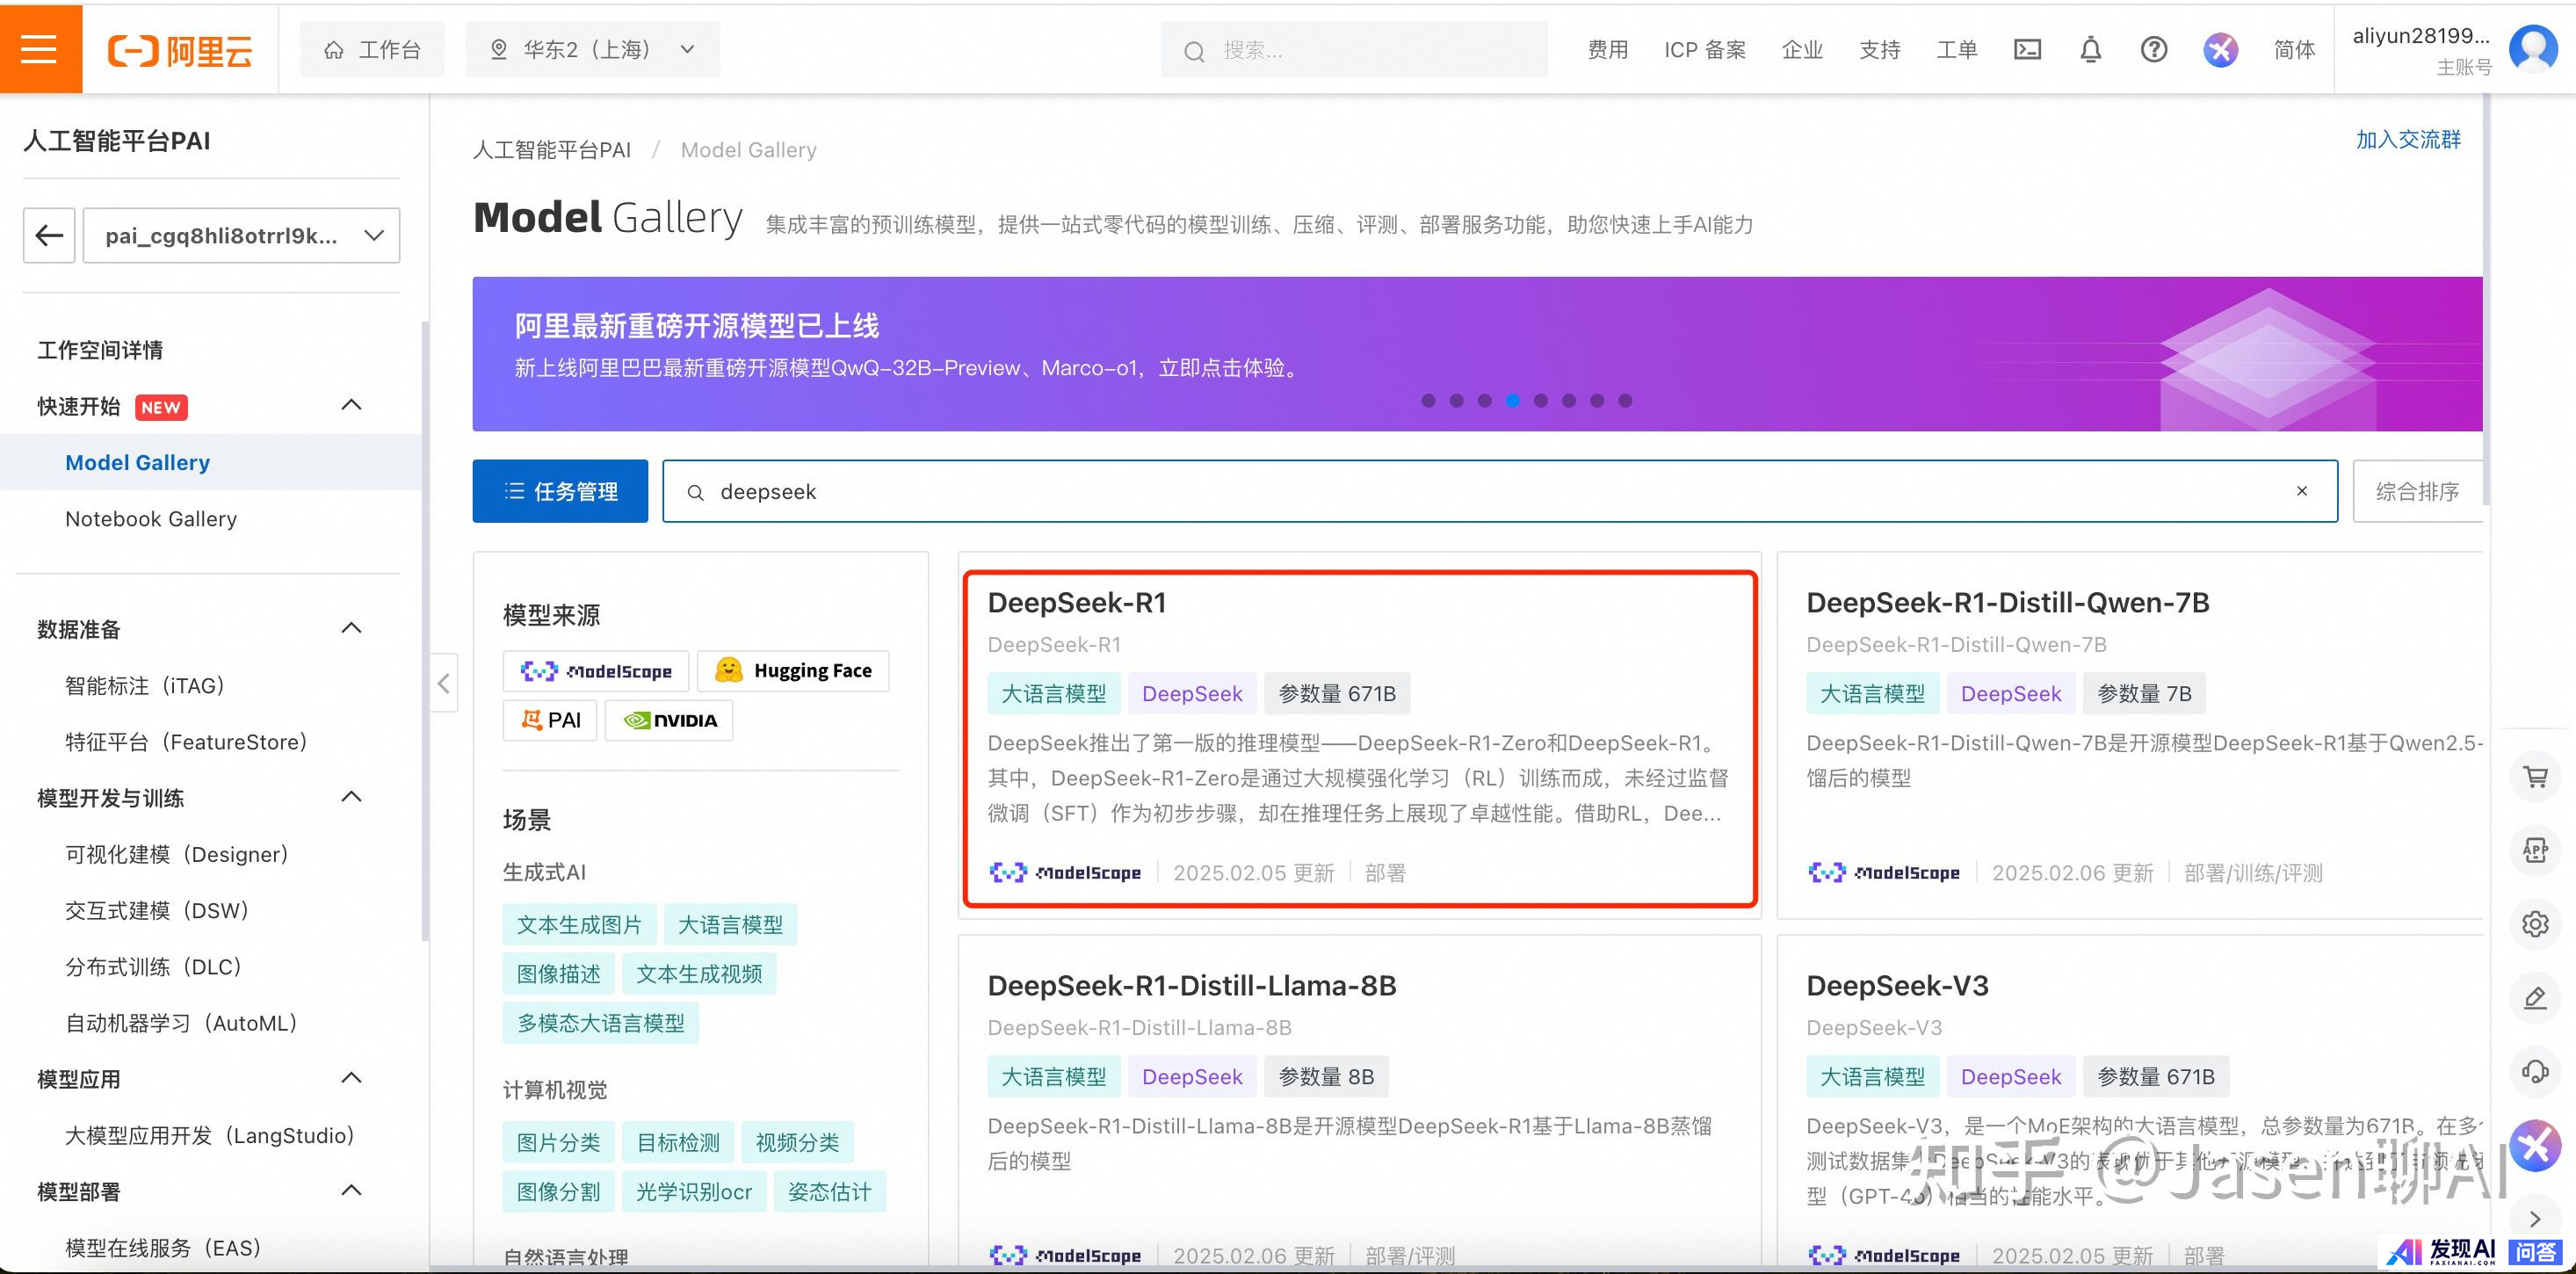The width and height of the screenshot is (2576, 1274).
Task: Open 自动机器学习（AutoML）
Action: (181, 1022)
